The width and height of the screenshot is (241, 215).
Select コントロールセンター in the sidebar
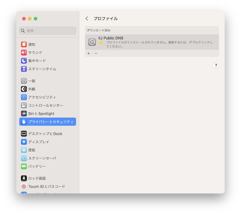point(48,105)
